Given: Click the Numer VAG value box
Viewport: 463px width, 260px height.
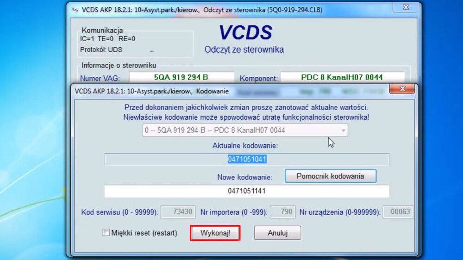Looking at the screenshot, I should point(181,77).
